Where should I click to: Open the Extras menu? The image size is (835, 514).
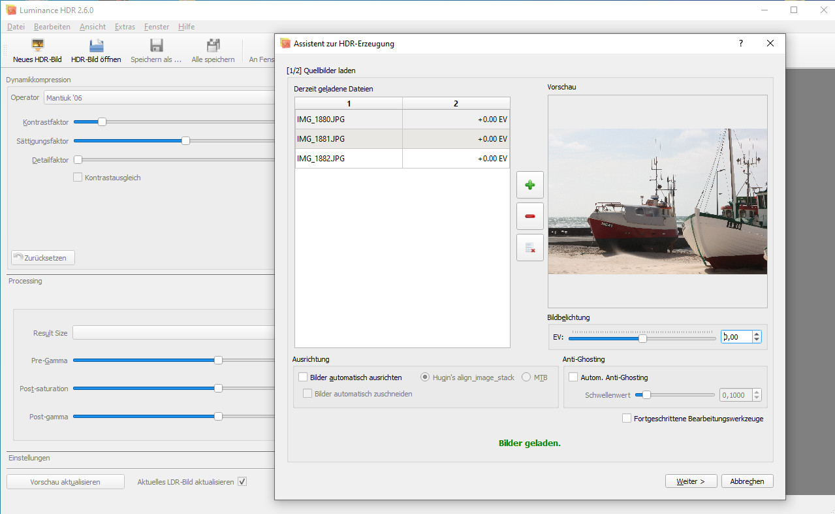[x=125, y=27]
